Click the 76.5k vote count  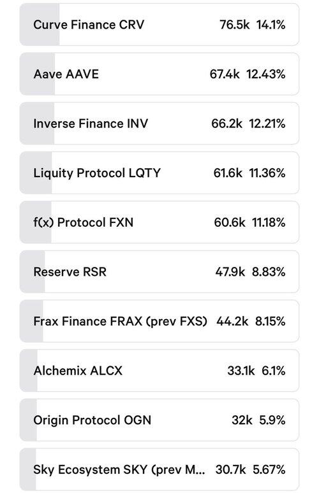point(235,25)
